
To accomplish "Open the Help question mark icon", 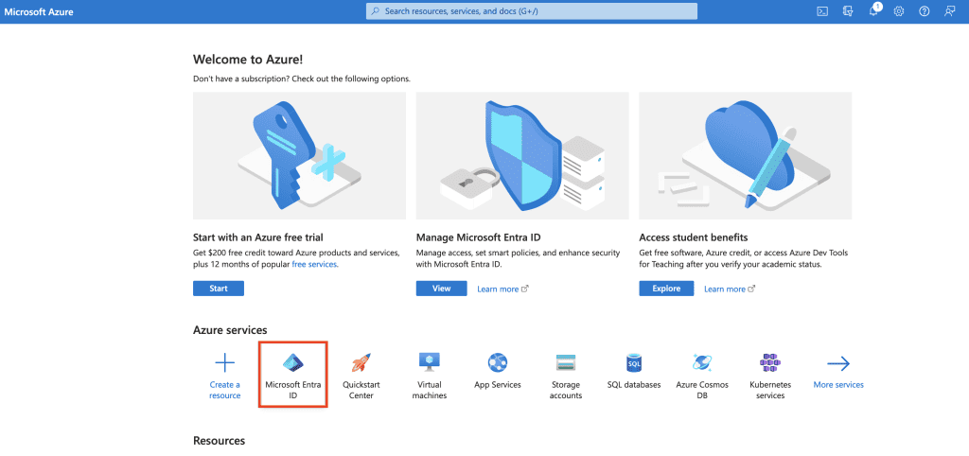I will pyautogui.click(x=924, y=11).
